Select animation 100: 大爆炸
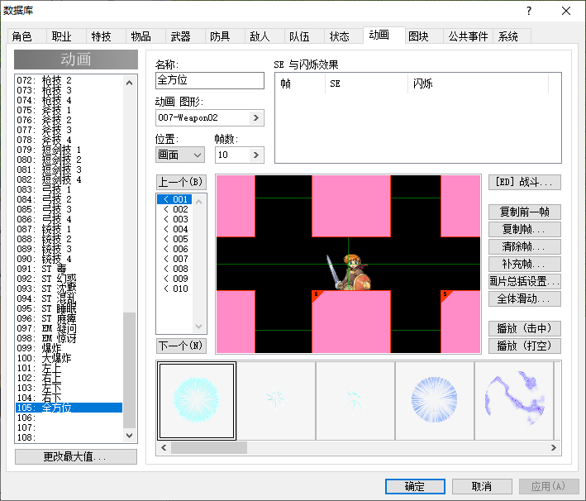 point(69,358)
